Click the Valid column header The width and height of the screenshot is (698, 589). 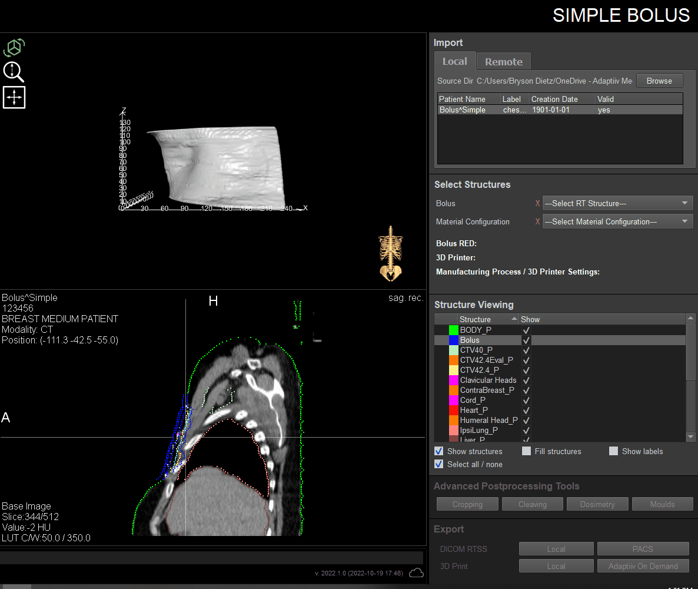point(639,99)
